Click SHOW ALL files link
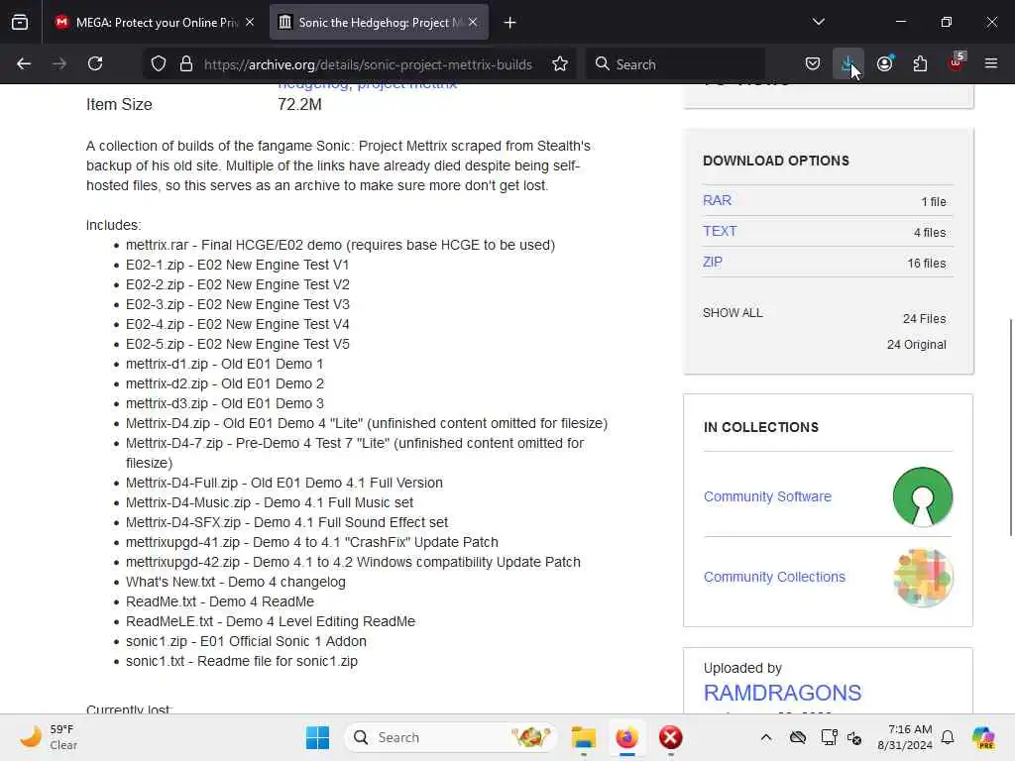The image size is (1015, 761). 733,313
